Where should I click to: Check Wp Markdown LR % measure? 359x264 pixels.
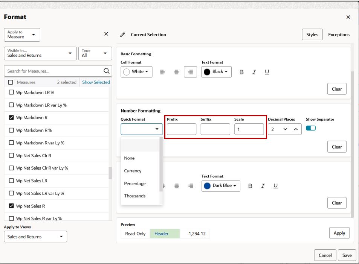[x=11, y=93]
